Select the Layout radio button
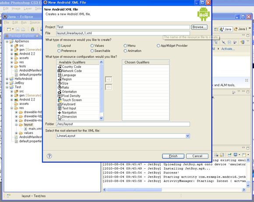Image resolution: width=254 pixels, height=202 pixels. (59, 46)
